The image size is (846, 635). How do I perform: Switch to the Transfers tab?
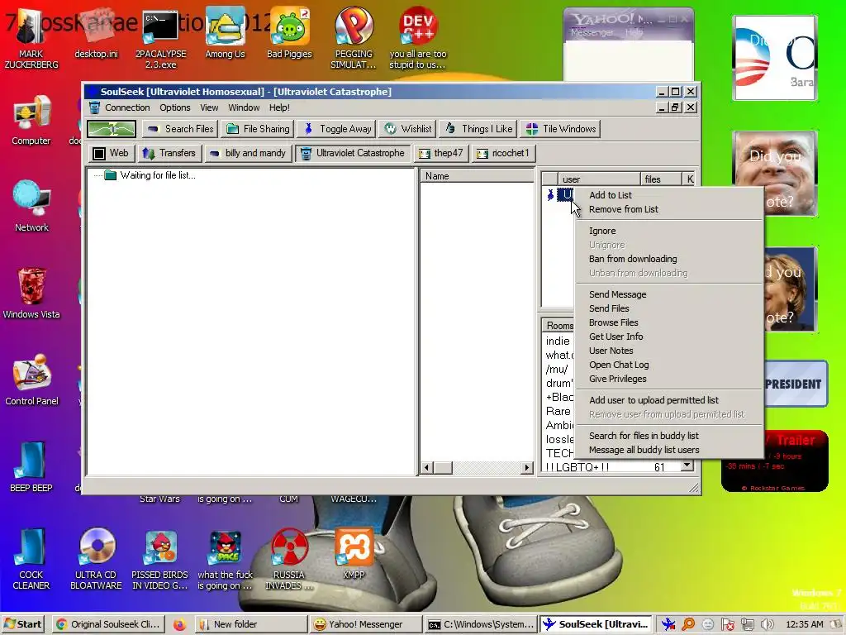pyautogui.click(x=169, y=153)
